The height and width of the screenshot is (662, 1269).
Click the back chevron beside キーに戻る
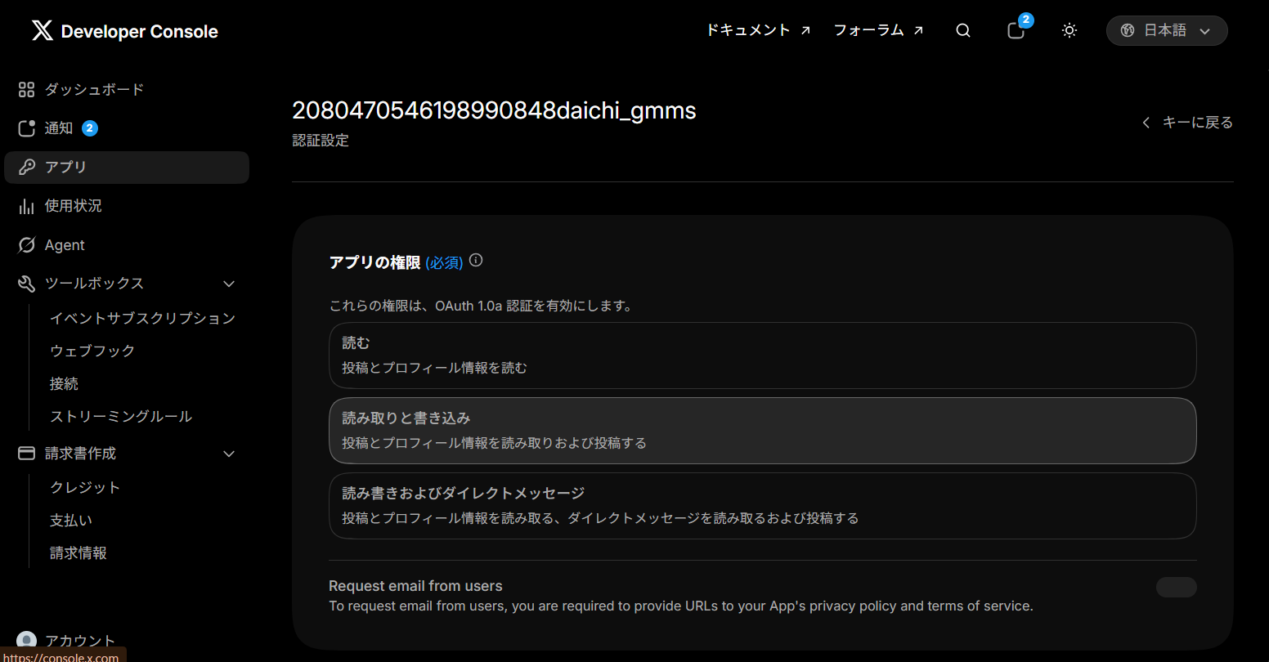click(x=1146, y=123)
